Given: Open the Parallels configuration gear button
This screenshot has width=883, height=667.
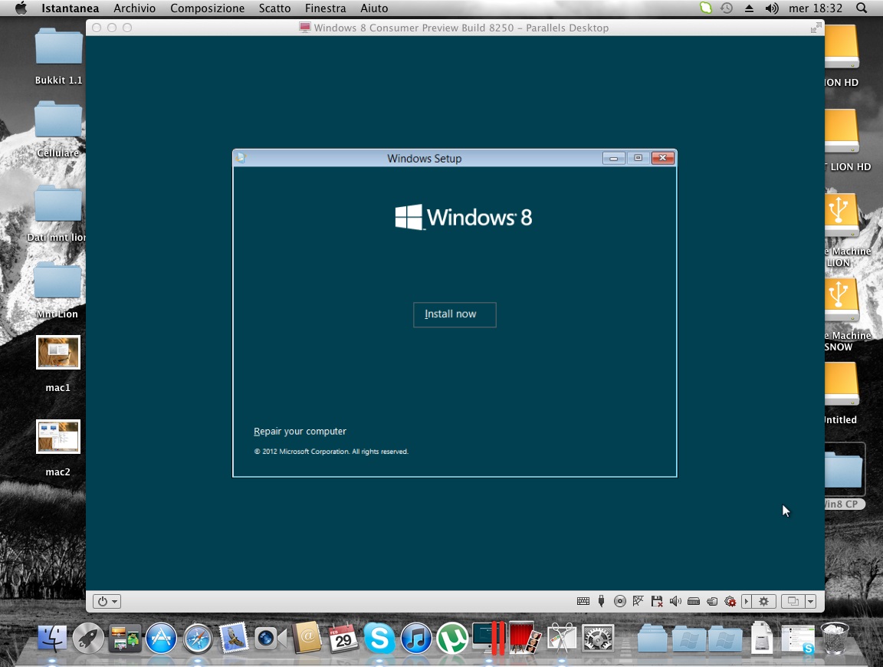Looking at the screenshot, I should [x=763, y=601].
